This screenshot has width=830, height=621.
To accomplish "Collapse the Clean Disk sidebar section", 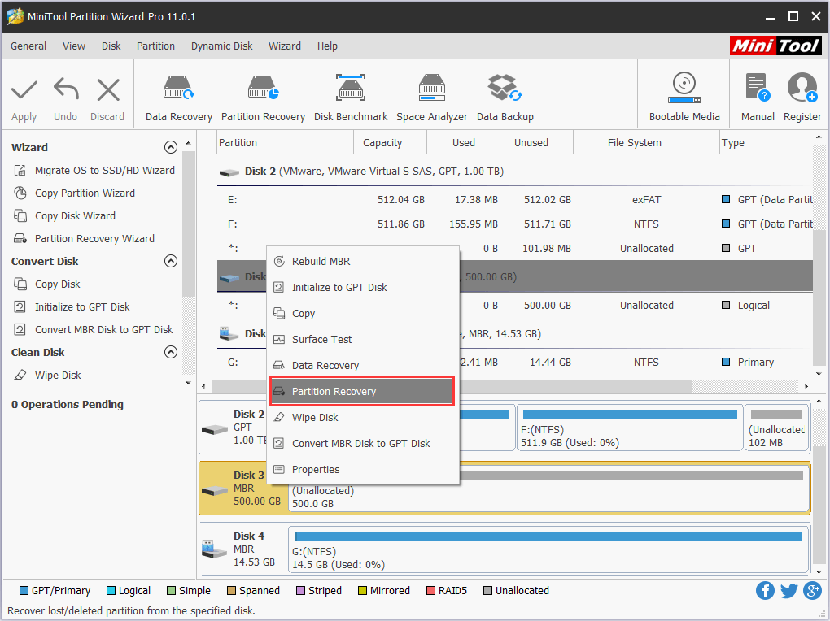I will point(170,352).
